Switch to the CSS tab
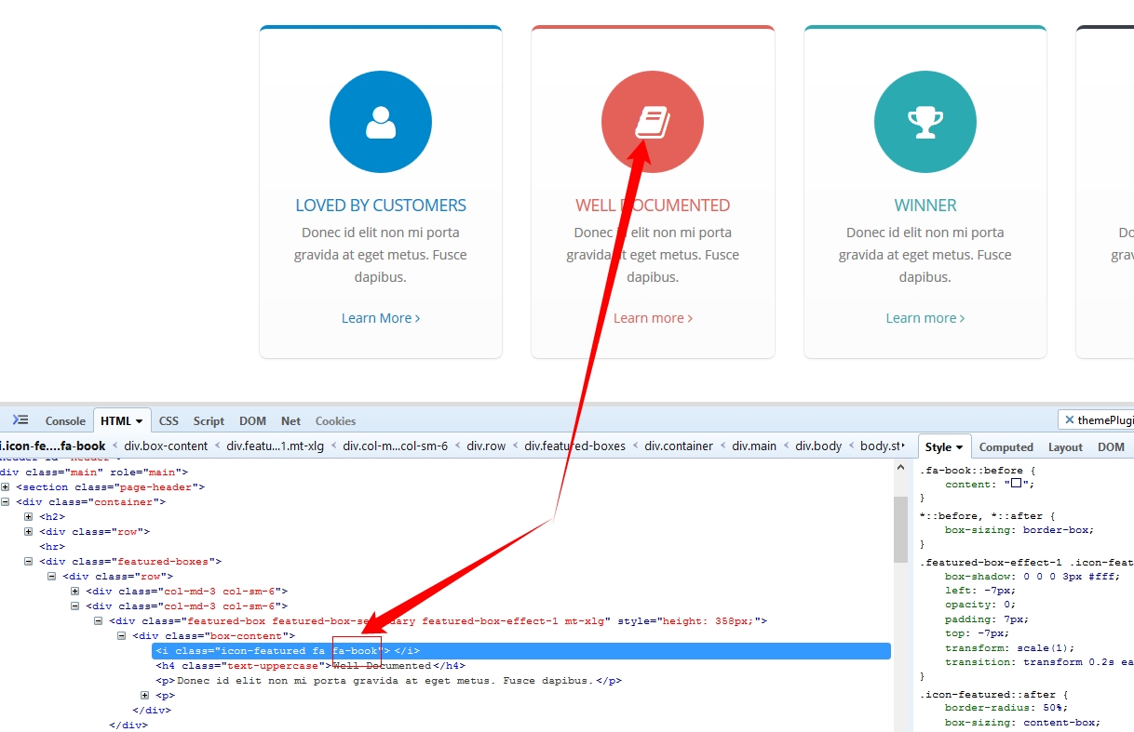This screenshot has width=1134, height=732. [169, 421]
